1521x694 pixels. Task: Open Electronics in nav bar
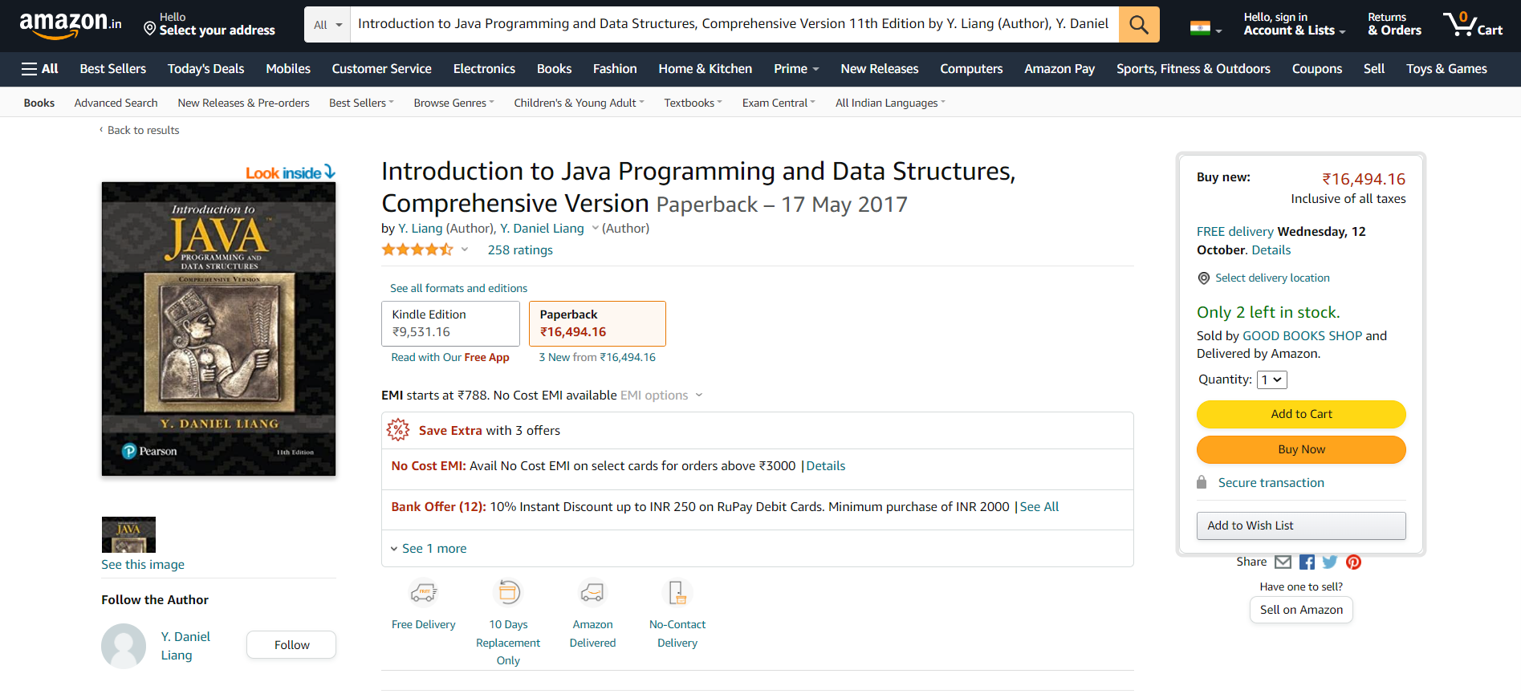484,69
